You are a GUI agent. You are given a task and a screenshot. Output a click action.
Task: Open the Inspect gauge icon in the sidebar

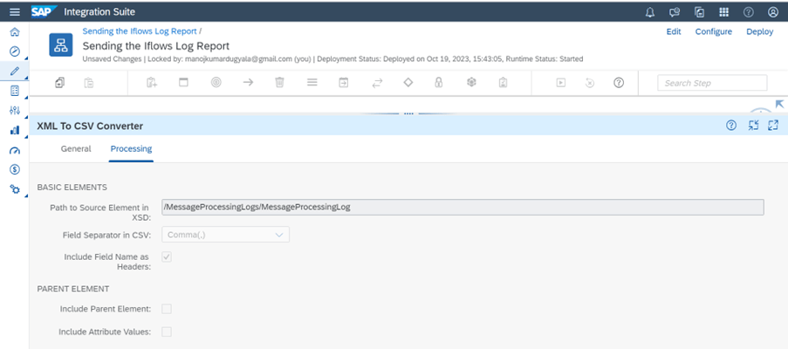click(15, 150)
